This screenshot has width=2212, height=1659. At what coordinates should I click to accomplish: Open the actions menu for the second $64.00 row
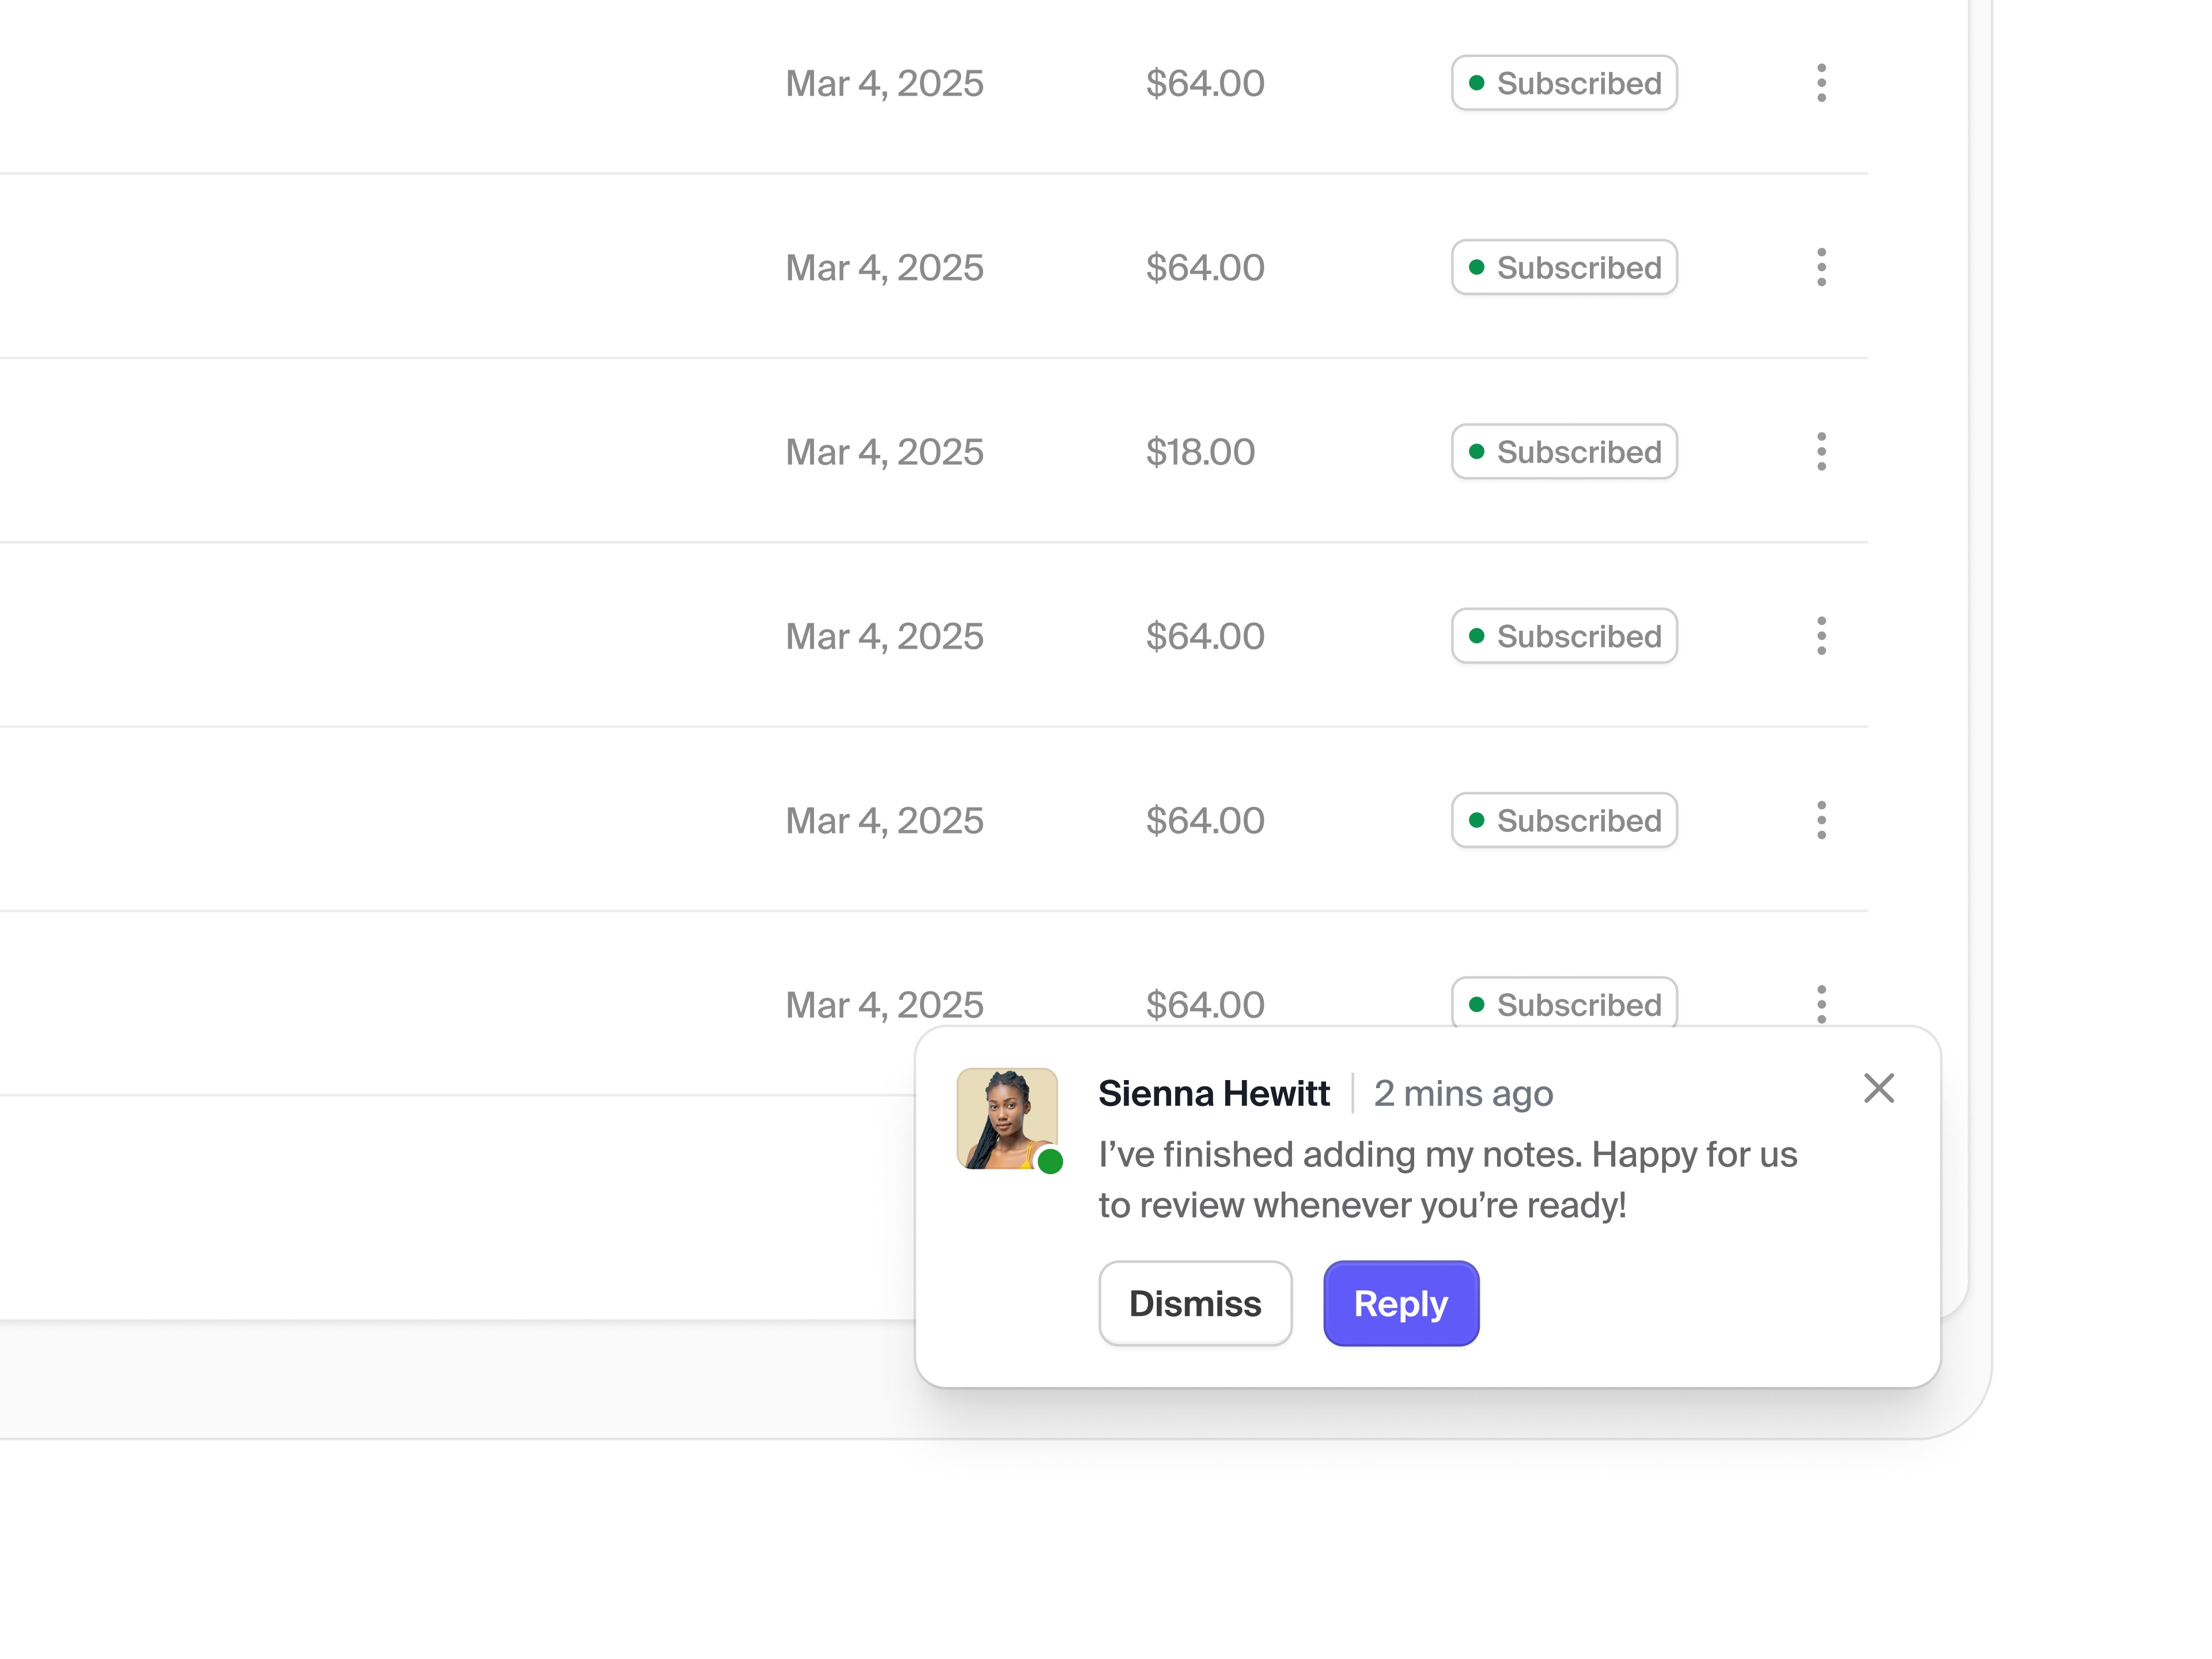tap(1822, 267)
